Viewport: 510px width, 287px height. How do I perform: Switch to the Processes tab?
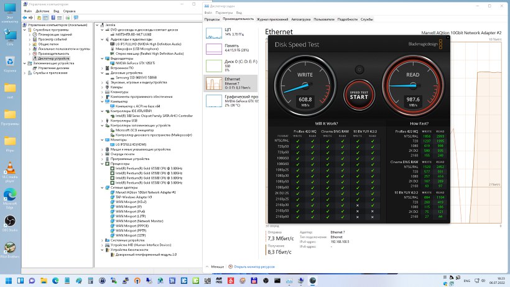point(212,19)
